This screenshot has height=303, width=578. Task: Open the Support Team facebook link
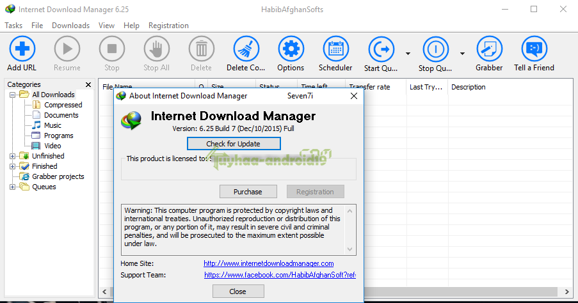point(280,275)
